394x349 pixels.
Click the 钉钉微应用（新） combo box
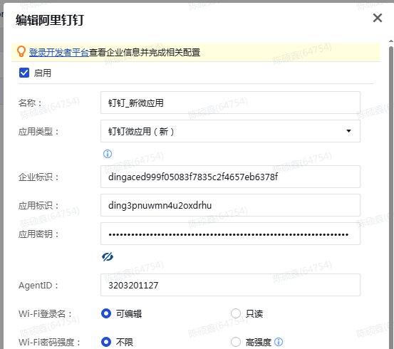click(x=230, y=131)
